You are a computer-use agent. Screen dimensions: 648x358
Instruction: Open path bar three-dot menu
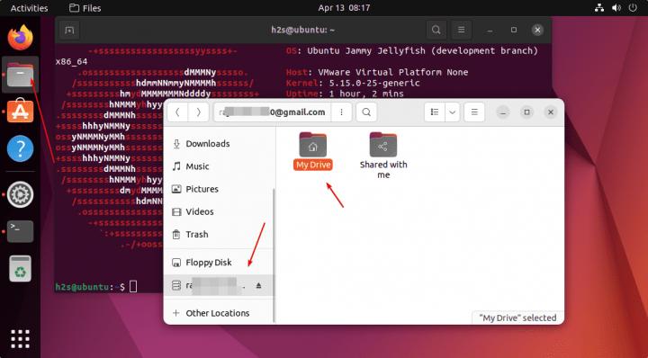pyautogui.click(x=341, y=112)
